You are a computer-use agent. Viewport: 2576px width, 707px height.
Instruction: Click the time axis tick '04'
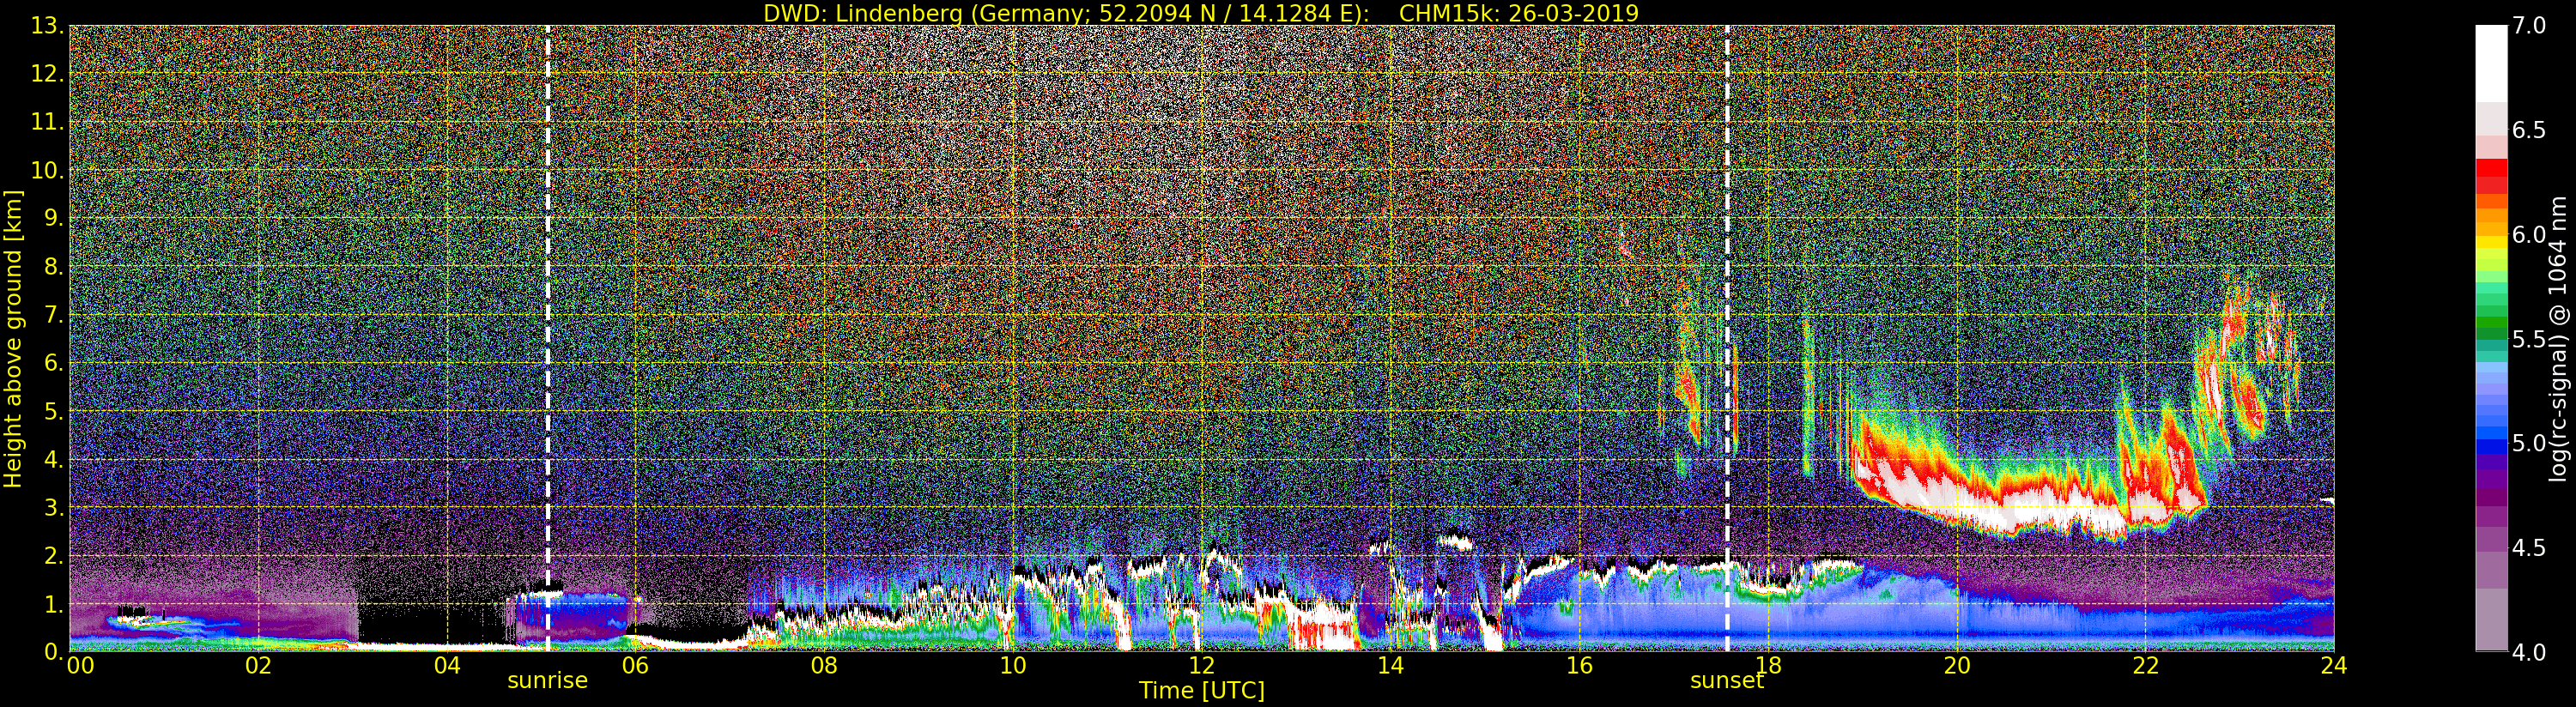point(447,665)
